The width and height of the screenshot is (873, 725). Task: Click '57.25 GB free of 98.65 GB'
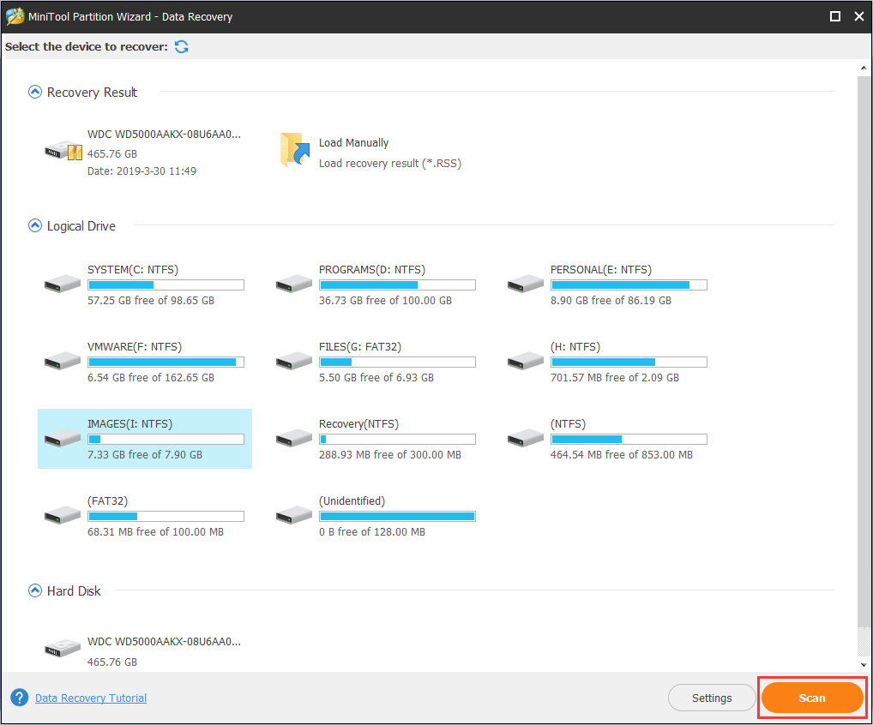point(151,301)
